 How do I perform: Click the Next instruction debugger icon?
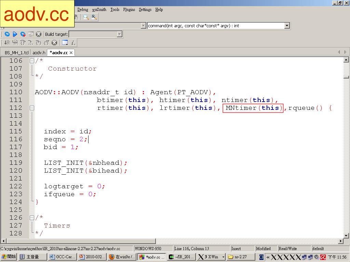pyautogui.click(x=31, y=43)
